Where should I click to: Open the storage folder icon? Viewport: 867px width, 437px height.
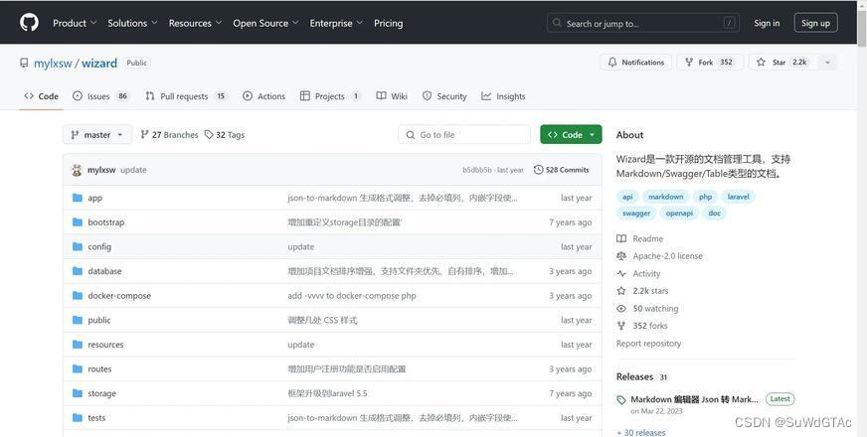(78, 393)
